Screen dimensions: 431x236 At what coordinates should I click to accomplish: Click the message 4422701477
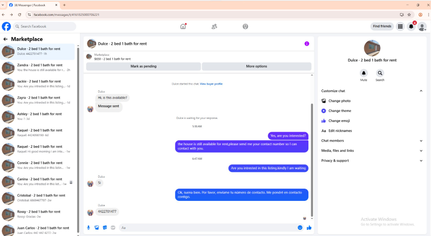pos(107,211)
